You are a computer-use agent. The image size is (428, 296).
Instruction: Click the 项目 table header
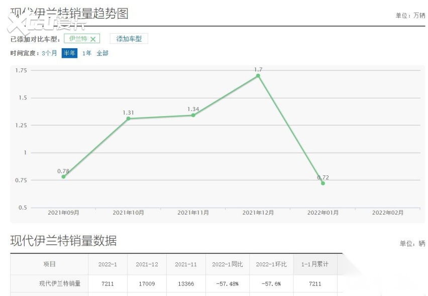[x=49, y=264]
